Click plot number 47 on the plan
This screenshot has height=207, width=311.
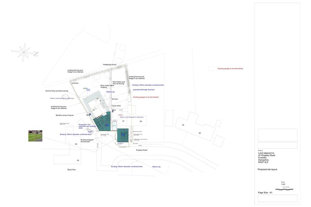click(x=123, y=121)
